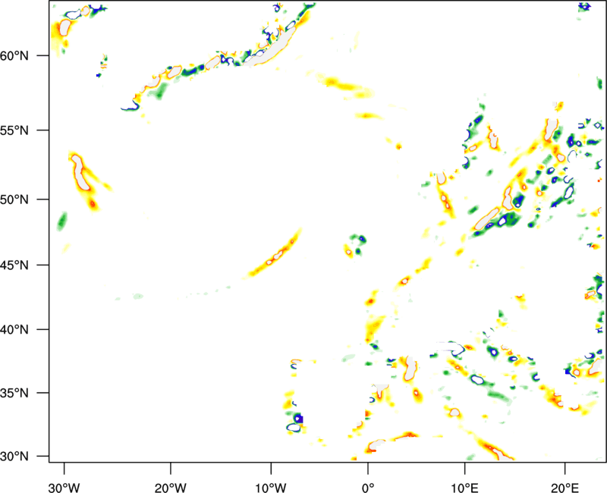The height and width of the screenshot is (493, 607).
Task: Click the 10°W longitude label
Action: [x=271, y=488]
